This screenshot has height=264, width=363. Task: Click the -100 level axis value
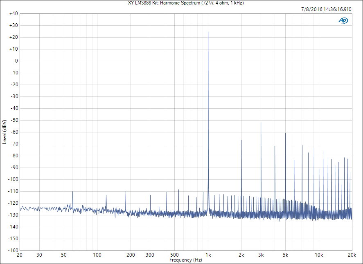point(13,179)
